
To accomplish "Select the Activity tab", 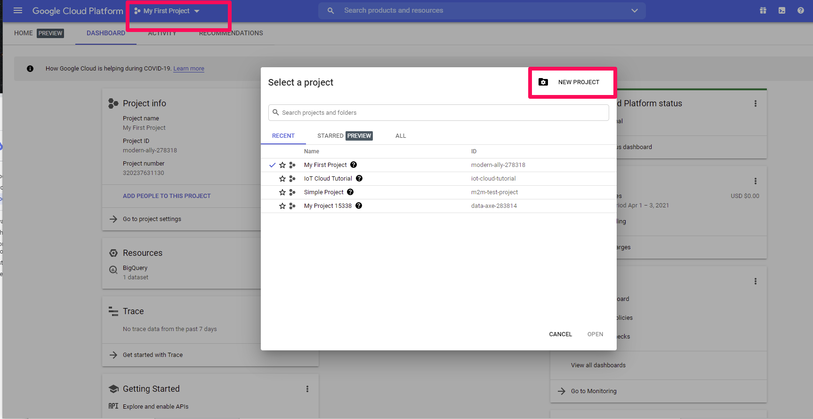I will point(162,33).
